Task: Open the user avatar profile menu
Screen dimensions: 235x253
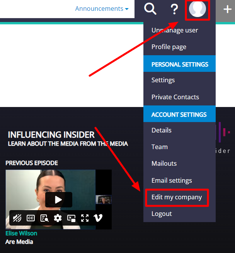Action: [x=198, y=9]
